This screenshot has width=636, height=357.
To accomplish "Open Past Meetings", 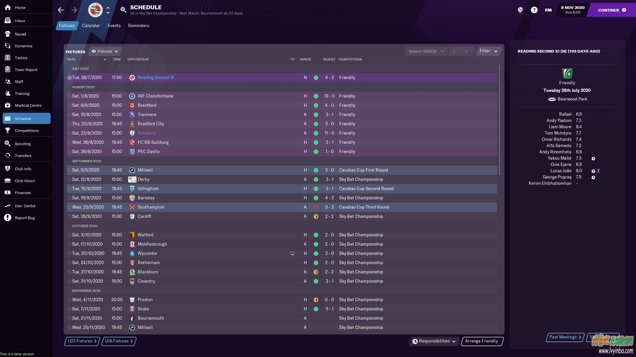I will point(565,337).
